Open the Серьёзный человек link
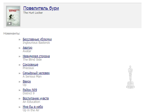Screen dimensions: 143x112 click(x=36, y=73)
